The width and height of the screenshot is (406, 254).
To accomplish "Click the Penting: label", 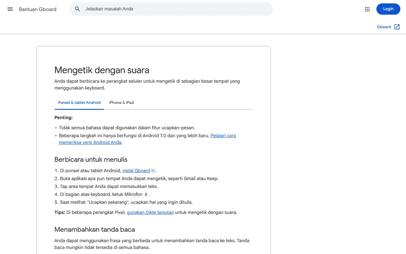I will point(64,118).
